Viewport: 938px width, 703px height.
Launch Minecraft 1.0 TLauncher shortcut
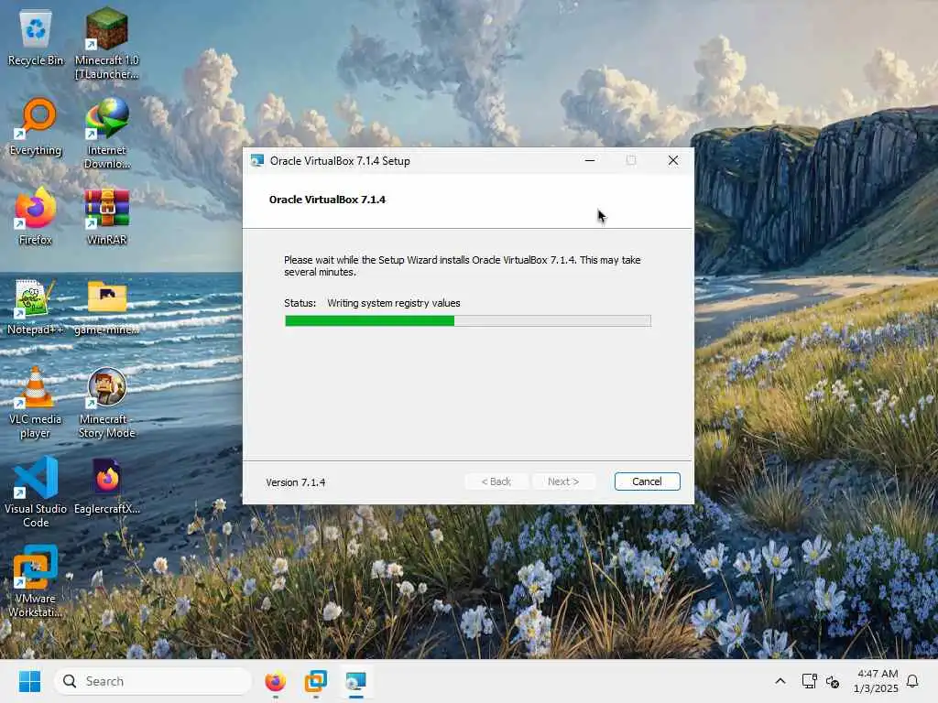pos(106,43)
